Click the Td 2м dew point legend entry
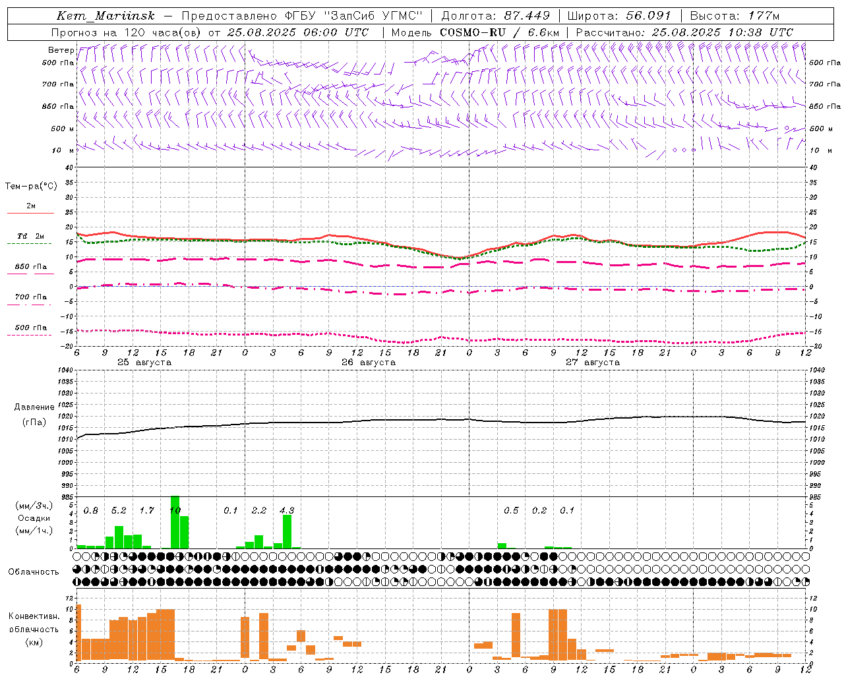 tap(30, 236)
